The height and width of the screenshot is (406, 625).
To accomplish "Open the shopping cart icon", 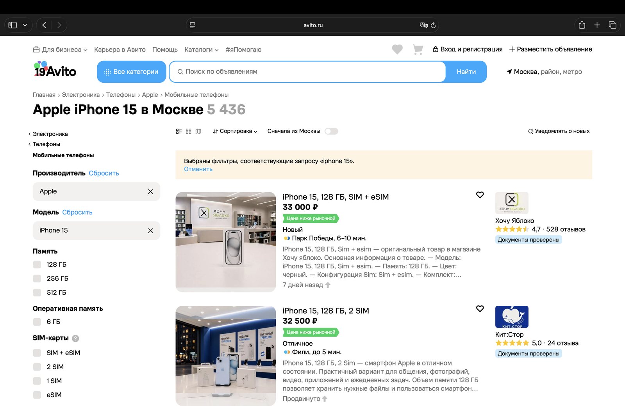I will click(418, 49).
